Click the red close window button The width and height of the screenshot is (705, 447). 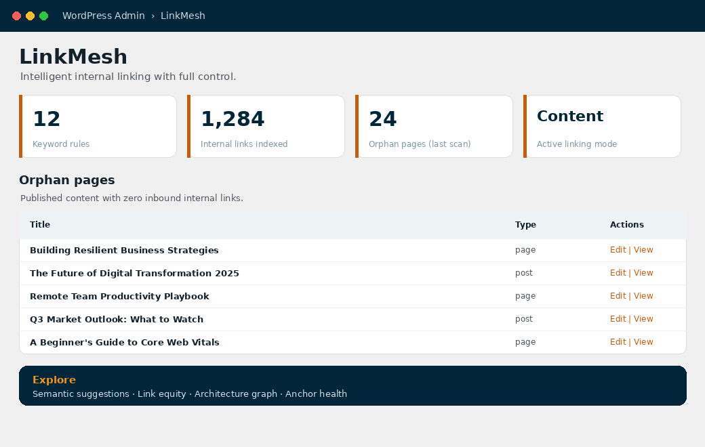[17, 16]
